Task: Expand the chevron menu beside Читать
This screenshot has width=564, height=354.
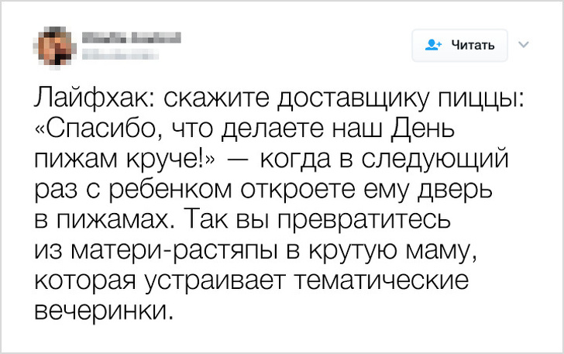Action: (x=521, y=44)
